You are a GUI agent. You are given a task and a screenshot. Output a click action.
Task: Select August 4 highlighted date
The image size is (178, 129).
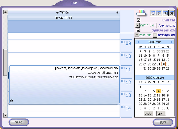coord(159,91)
